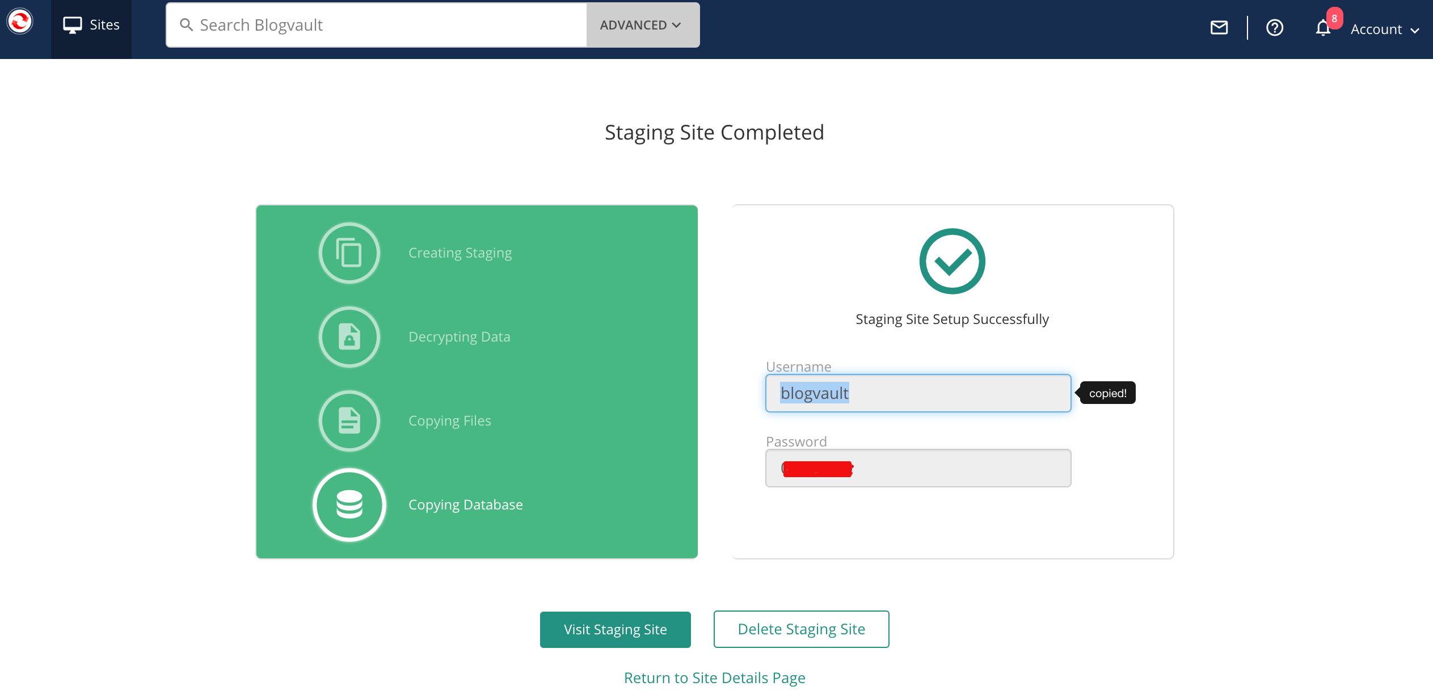
Task: Open the mail envelope icon
Action: (1219, 28)
